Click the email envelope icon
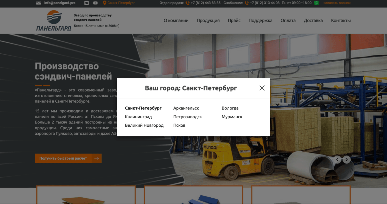 (38, 3)
